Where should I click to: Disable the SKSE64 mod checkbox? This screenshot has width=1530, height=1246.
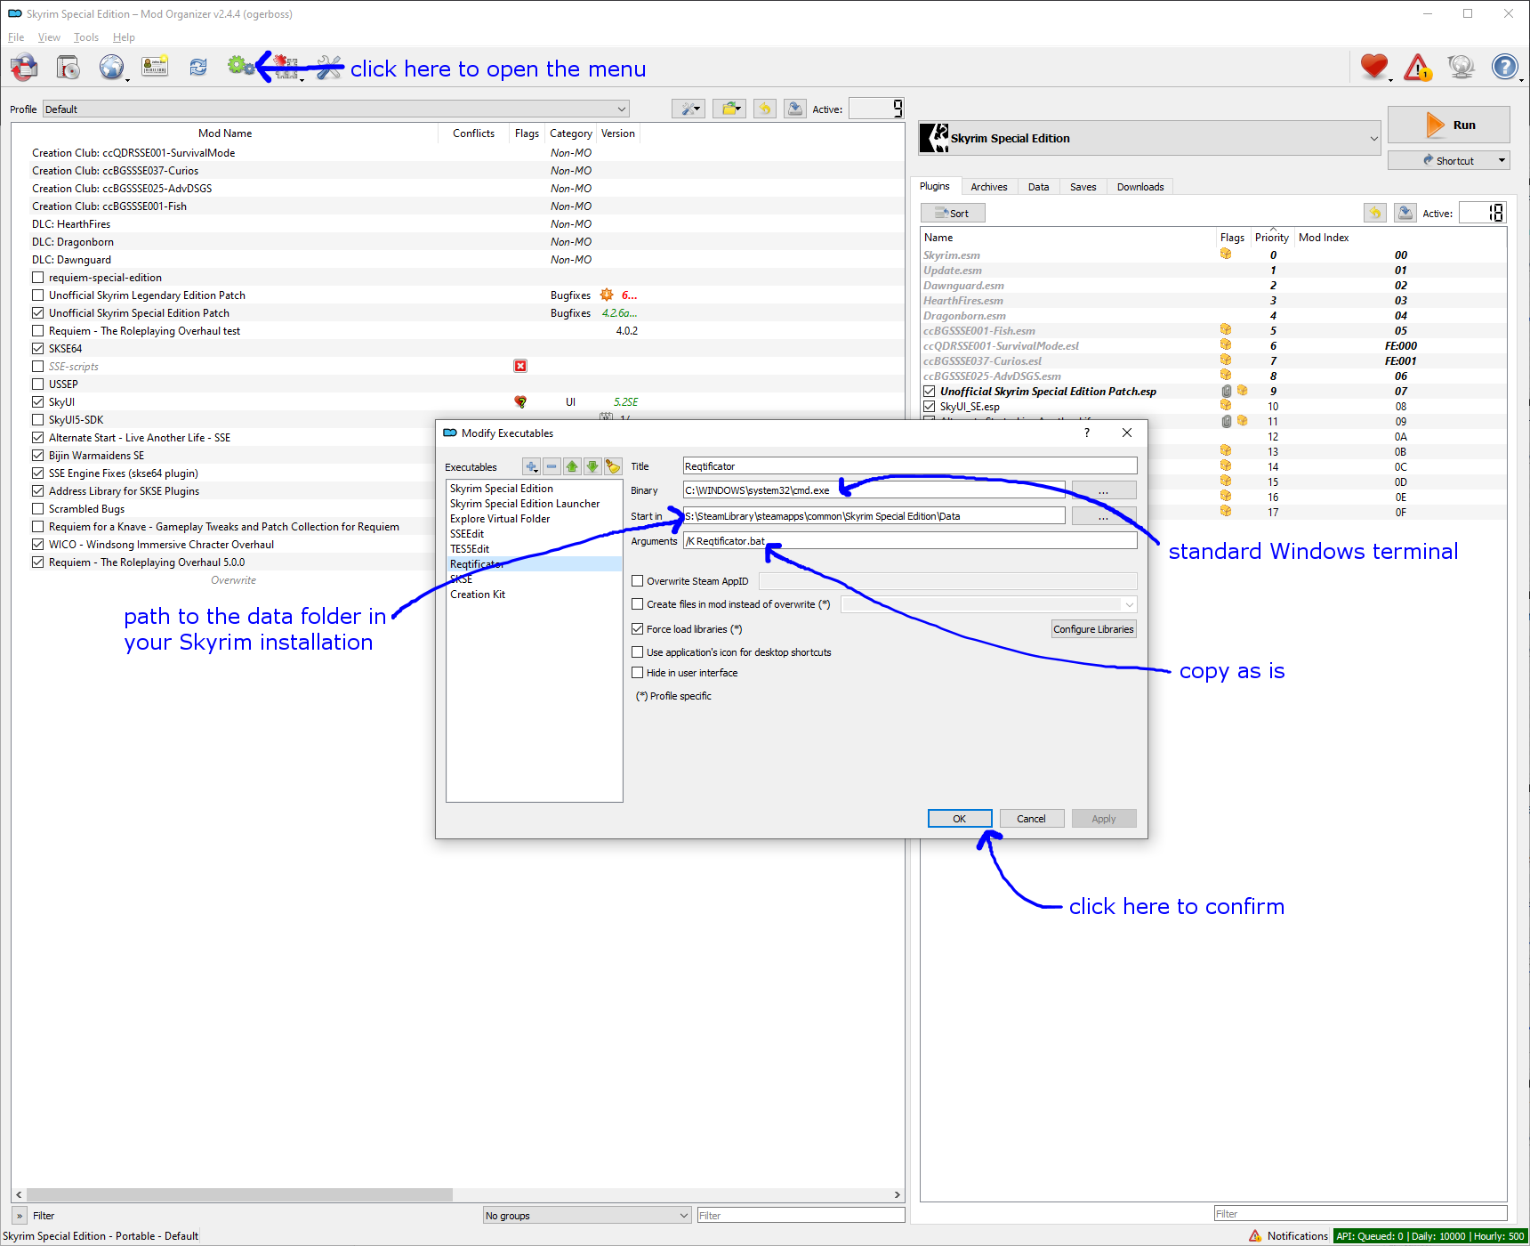tap(38, 349)
